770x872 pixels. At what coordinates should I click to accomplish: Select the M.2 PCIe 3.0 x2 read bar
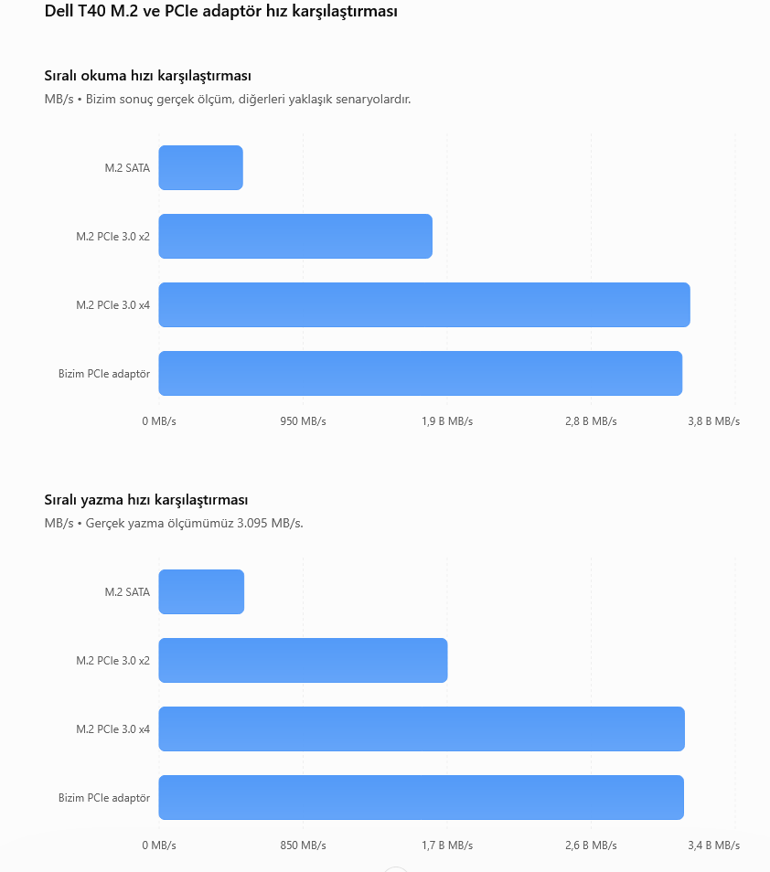[295, 237]
